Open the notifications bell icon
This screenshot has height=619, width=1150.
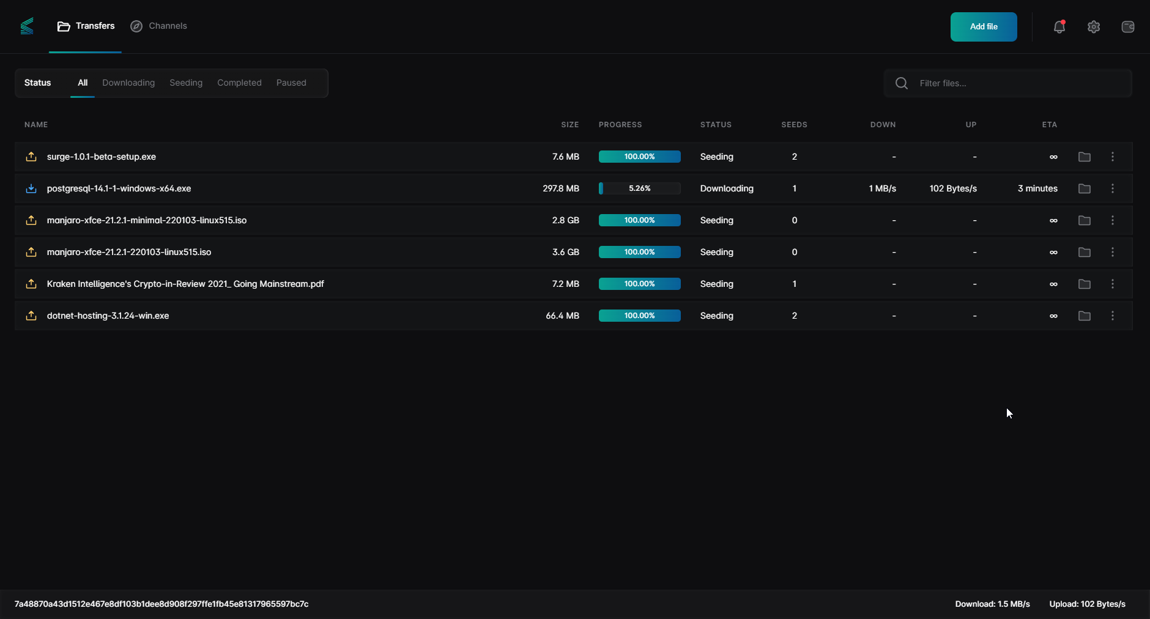[x=1059, y=27]
